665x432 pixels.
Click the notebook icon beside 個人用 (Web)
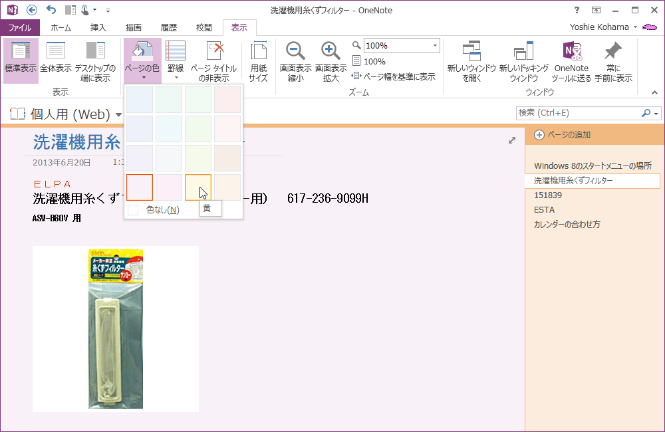pos(17,114)
